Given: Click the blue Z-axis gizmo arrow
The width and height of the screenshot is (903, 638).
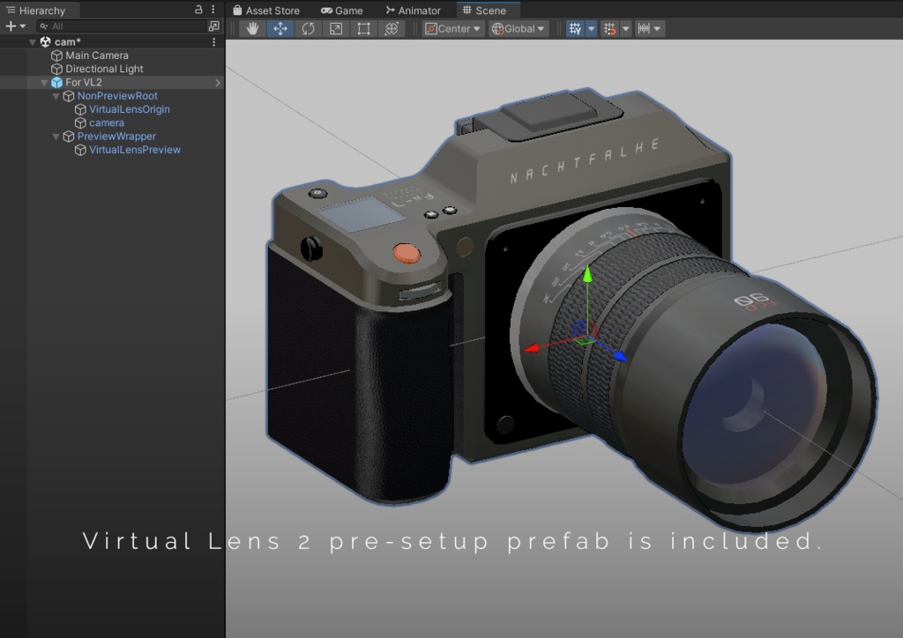Looking at the screenshot, I should (620, 355).
